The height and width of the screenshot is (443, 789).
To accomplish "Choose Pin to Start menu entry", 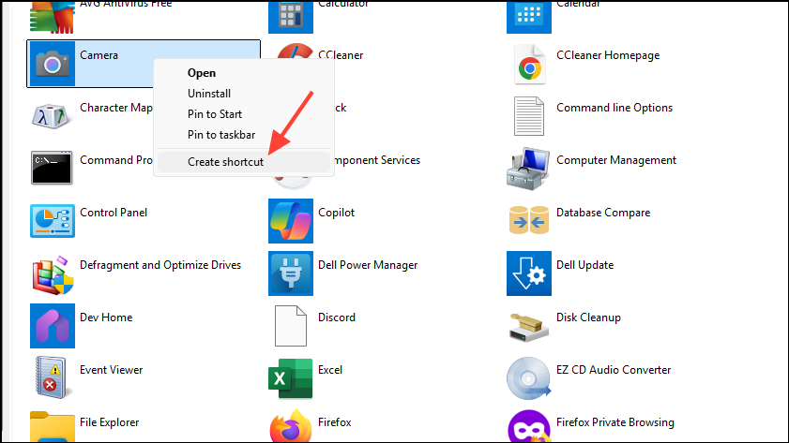I will (x=215, y=114).
